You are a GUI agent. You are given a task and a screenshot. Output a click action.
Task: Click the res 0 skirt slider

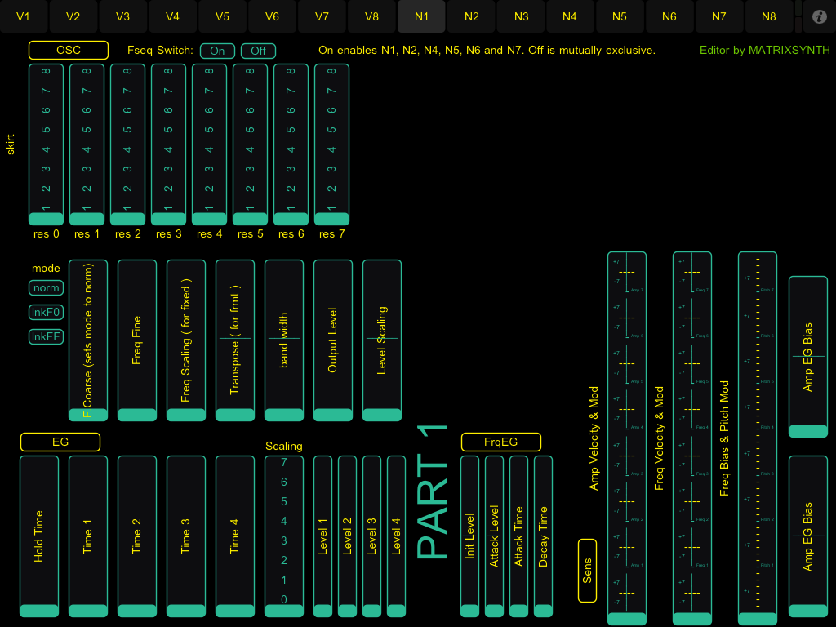point(47,144)
